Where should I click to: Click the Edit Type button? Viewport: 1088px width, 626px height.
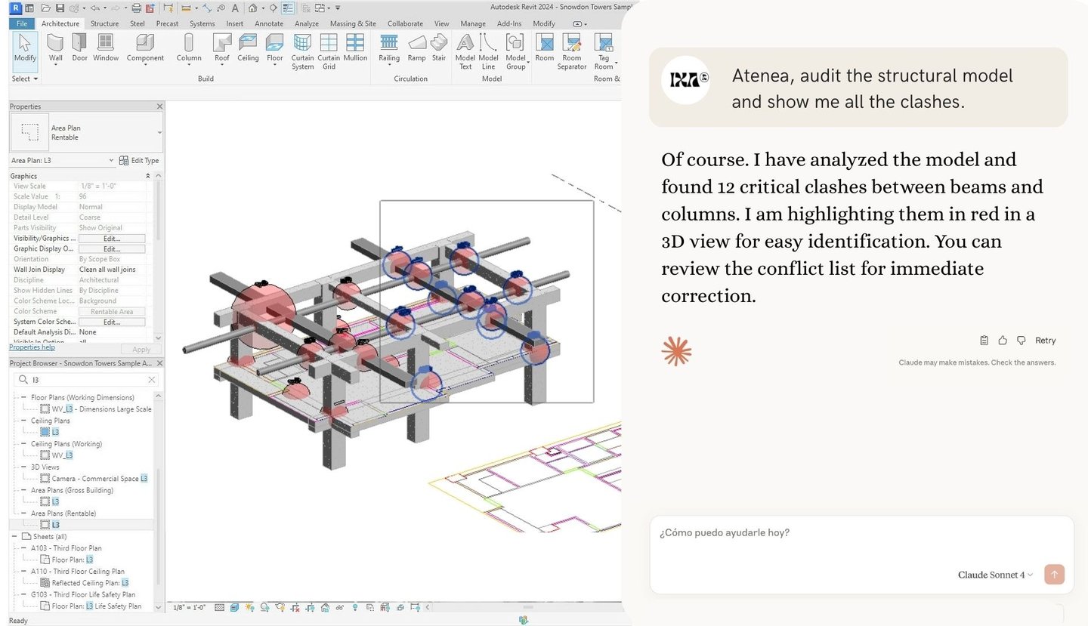pyautogui.click(x=140, y=161)
